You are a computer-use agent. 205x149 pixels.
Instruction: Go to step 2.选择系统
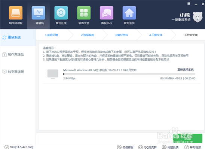pyautogui.click(x=88, y=35)
